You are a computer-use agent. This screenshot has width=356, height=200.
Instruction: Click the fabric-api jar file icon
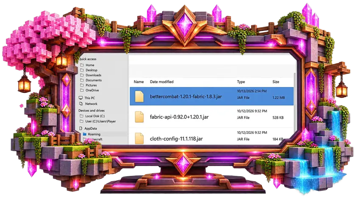point(139,117)
